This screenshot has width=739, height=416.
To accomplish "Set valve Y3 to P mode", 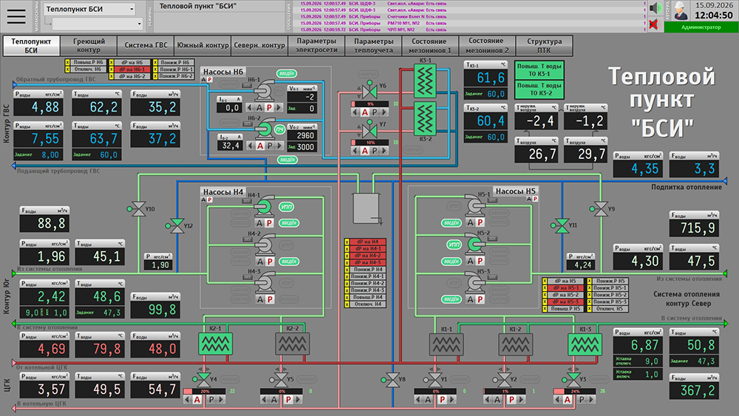I will [582, 400].
